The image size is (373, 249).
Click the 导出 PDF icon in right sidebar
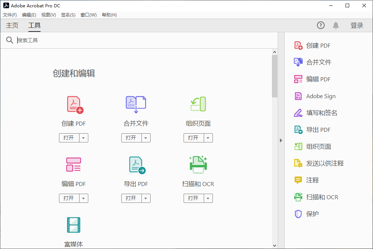tap(298, 130)
